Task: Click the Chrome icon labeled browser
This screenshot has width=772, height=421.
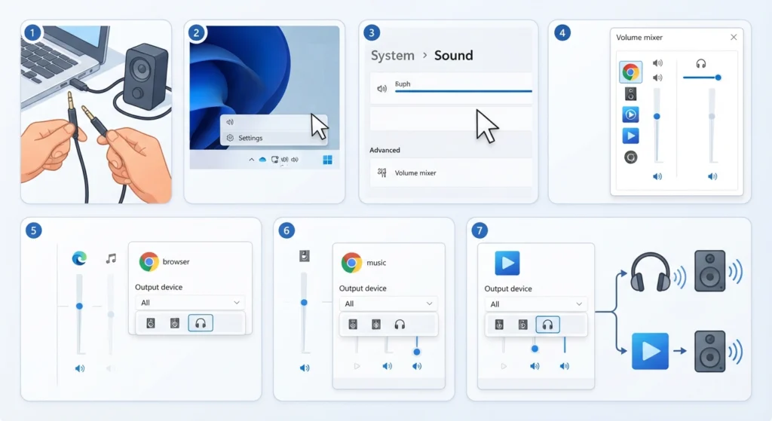Action: click(x=149, y=261)
